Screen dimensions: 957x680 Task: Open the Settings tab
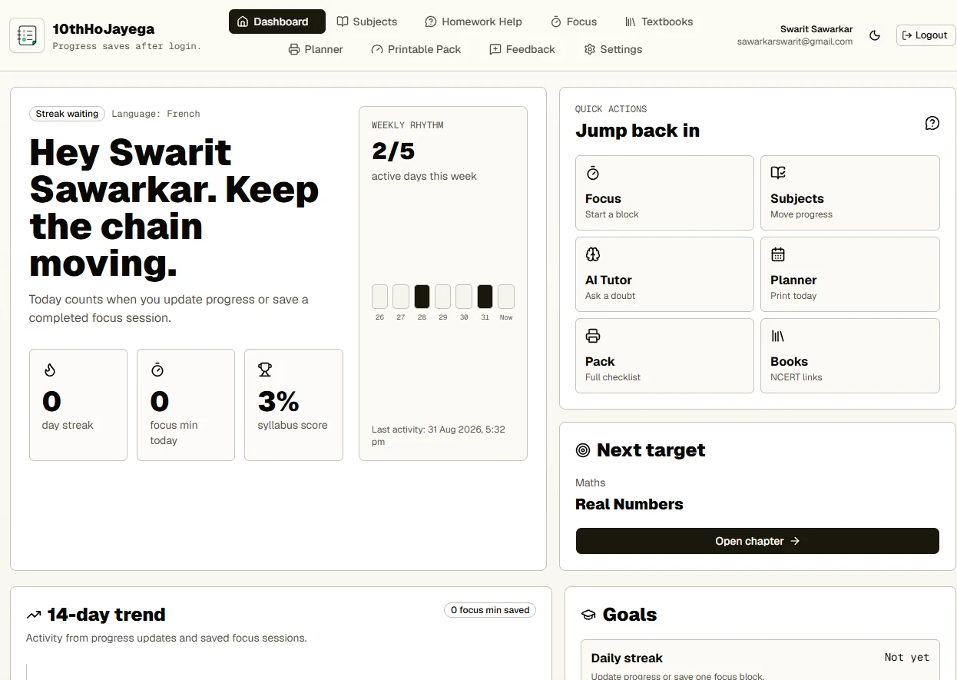pyautogui.click(x=613, y=49)
